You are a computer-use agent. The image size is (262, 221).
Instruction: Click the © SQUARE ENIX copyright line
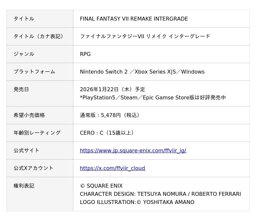click(101, 186)
